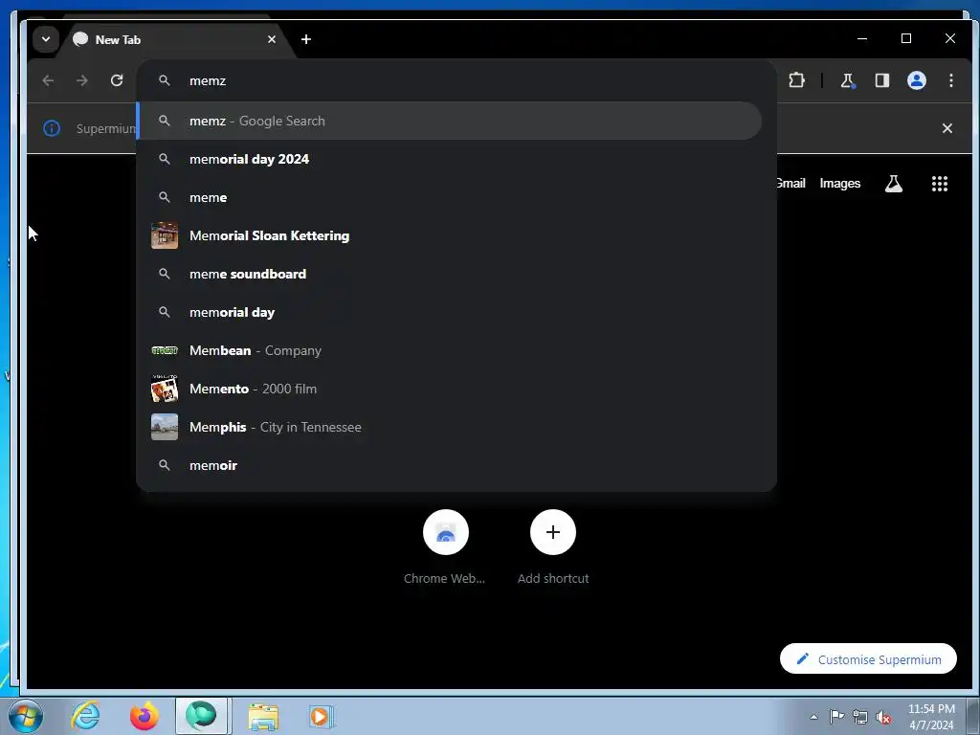Dismiss the Supermium info bar
980x735 pixels.
(947, 128)
